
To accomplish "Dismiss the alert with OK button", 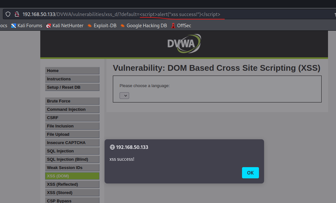I will tap(250, 173).
